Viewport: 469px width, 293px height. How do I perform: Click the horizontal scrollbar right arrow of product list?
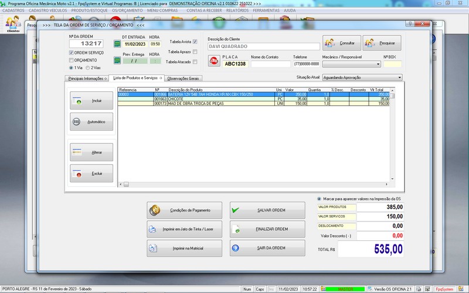[386, 184]
